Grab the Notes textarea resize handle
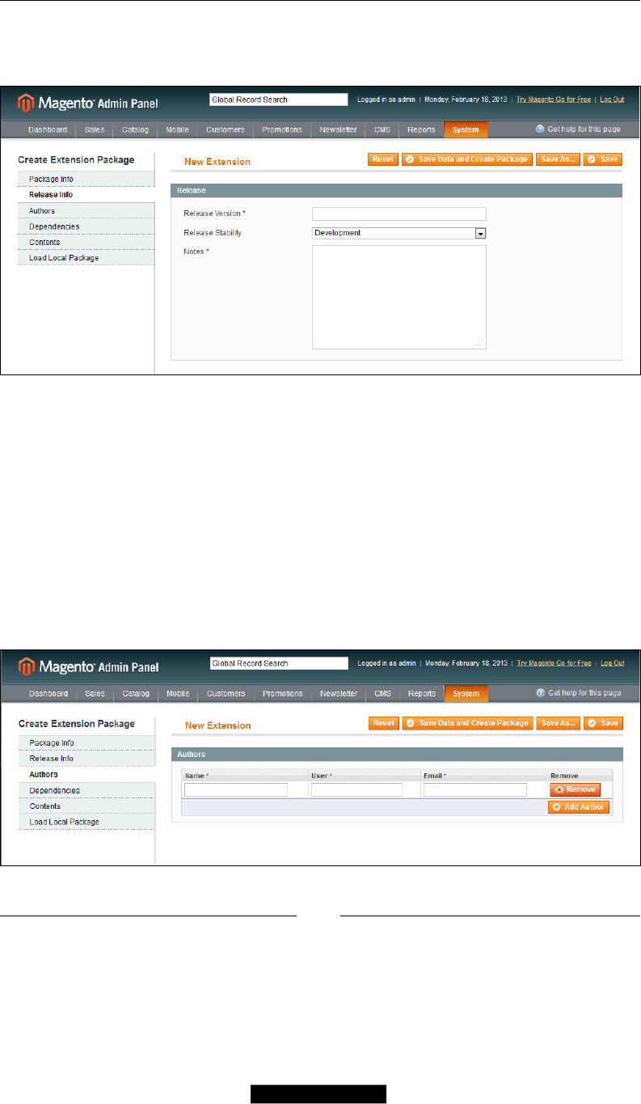 (x=480, y=344)
